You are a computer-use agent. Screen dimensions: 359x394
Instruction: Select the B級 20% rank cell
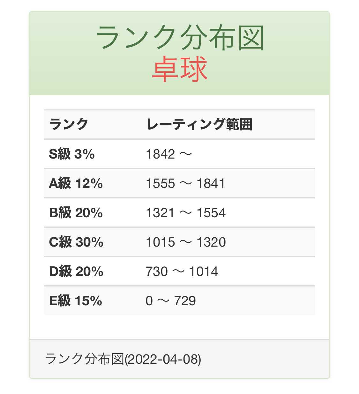76,213
